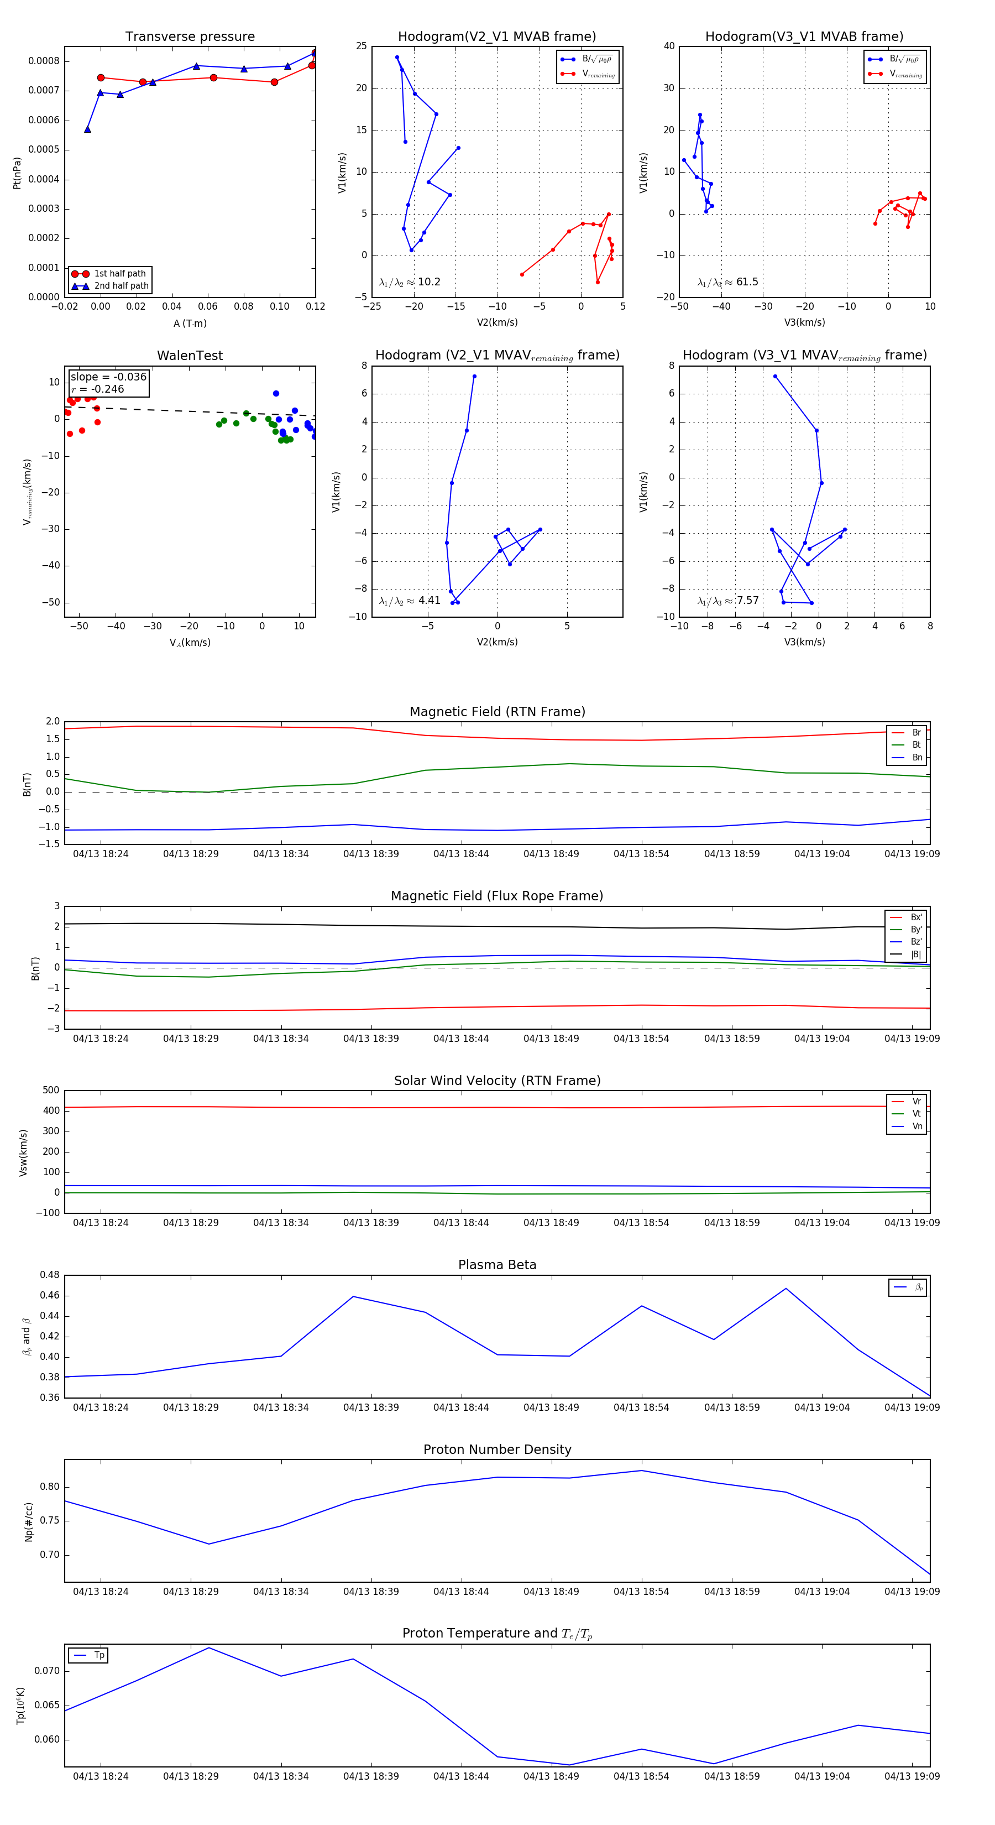Click the Tp curve peak near 18:30
The image size is (995, 1825).
tap(208, 1648)
